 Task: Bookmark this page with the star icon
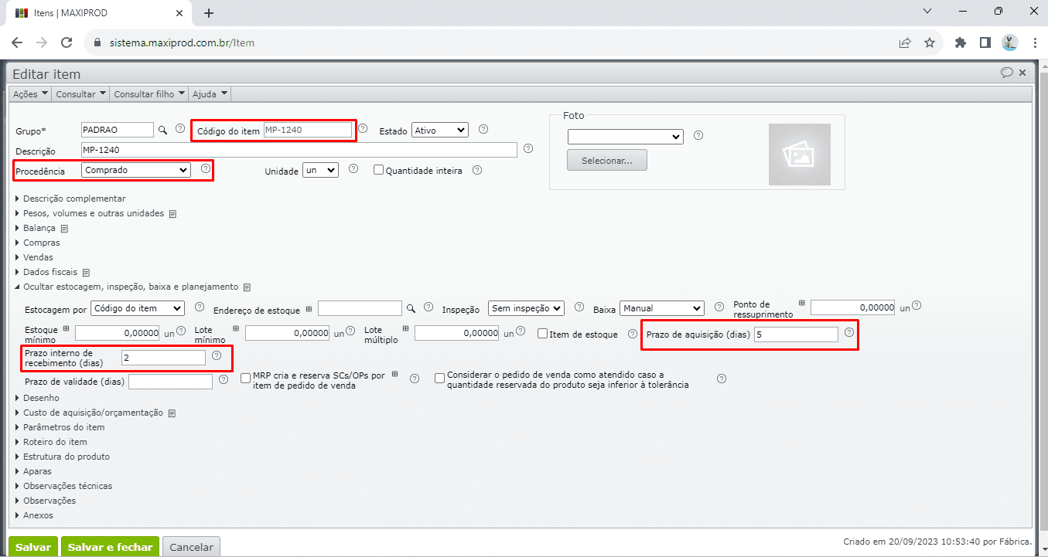click(930, 43)
